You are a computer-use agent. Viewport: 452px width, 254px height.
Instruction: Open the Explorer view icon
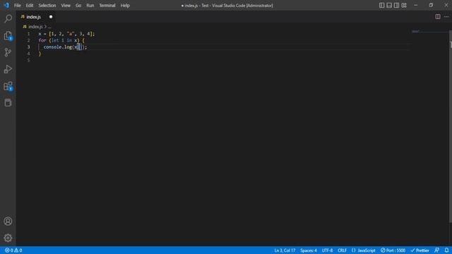(x=8, y=36)
